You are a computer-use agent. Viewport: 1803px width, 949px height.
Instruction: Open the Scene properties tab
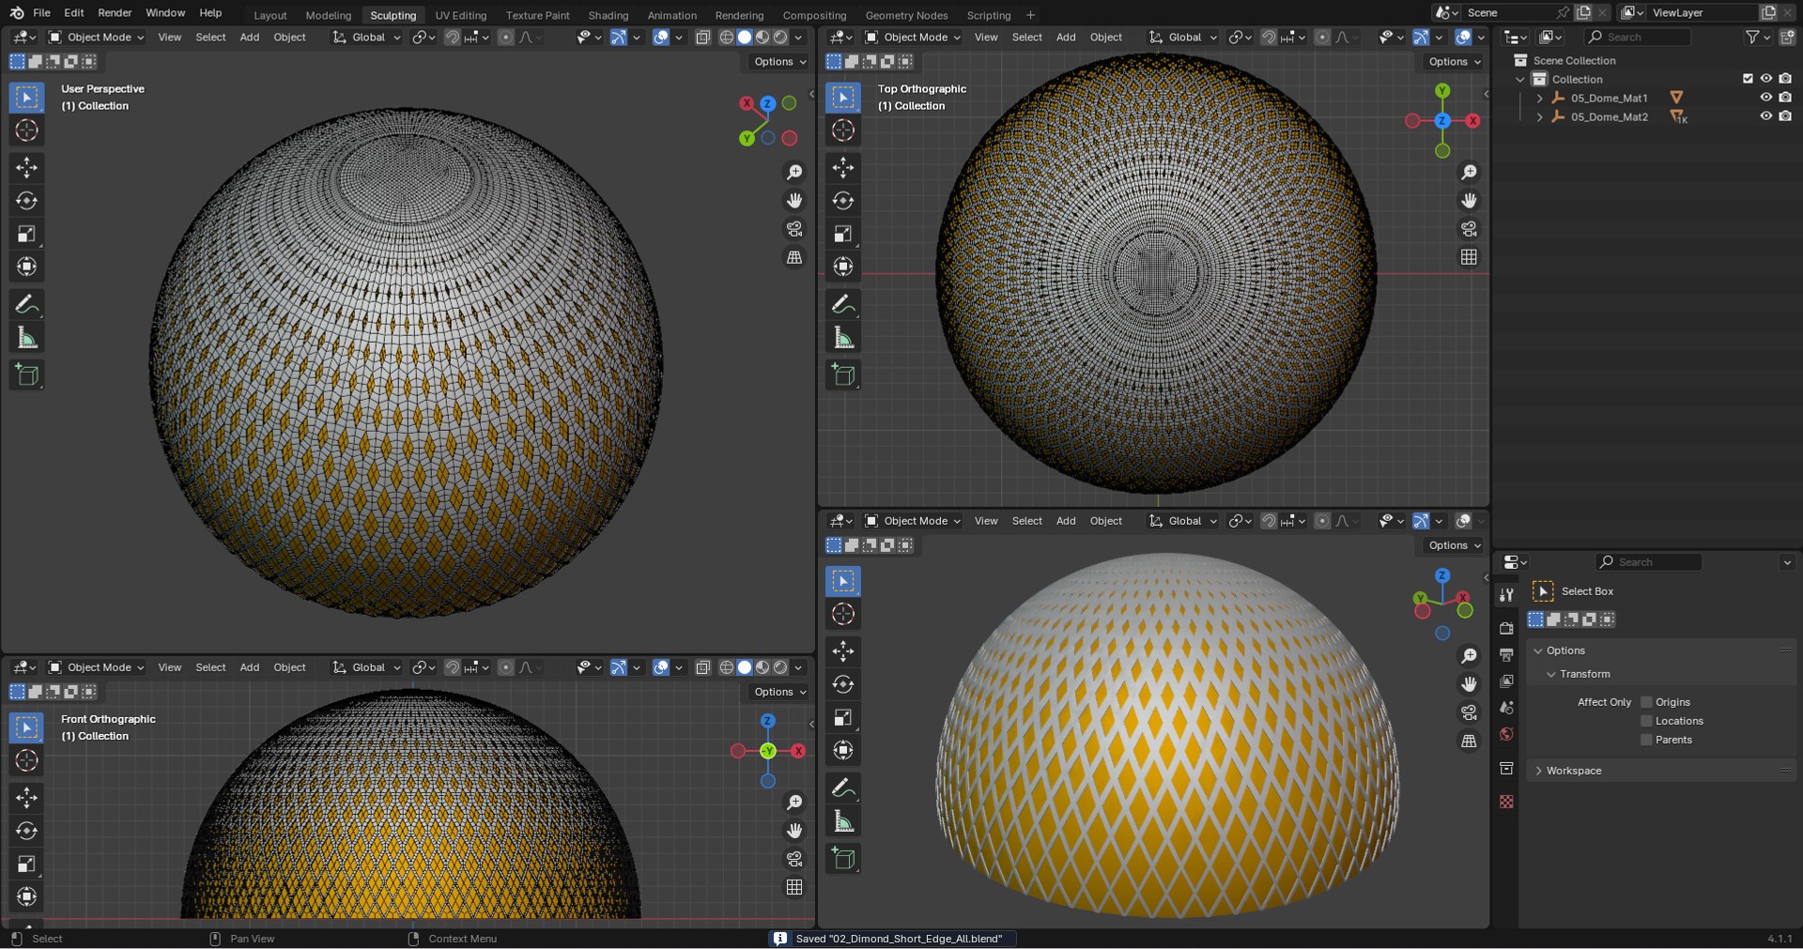[1506, 708]
